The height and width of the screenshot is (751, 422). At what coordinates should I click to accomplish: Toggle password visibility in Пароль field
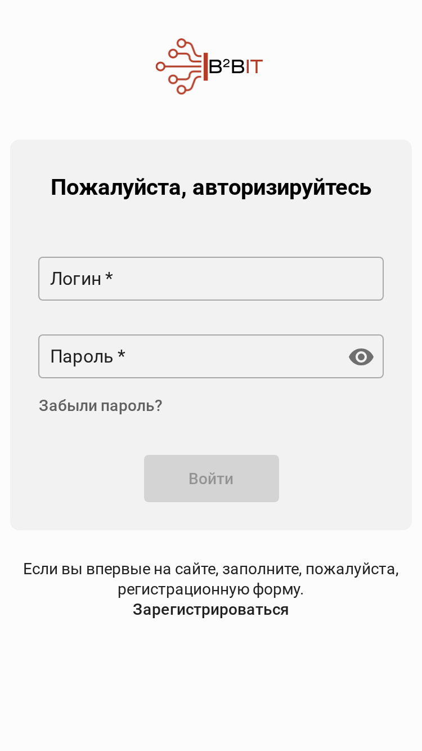[361, 356]
